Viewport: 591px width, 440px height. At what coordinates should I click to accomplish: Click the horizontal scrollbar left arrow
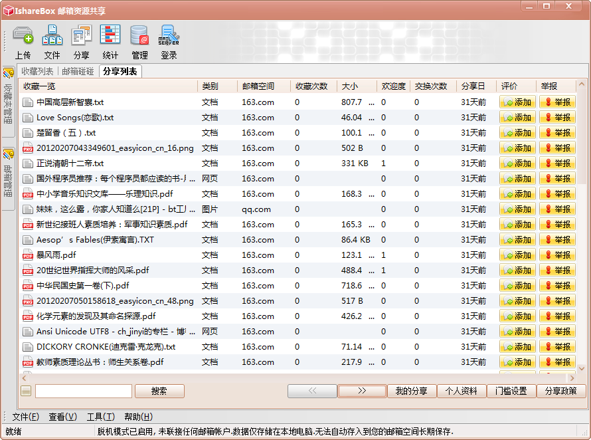[25, 378]
